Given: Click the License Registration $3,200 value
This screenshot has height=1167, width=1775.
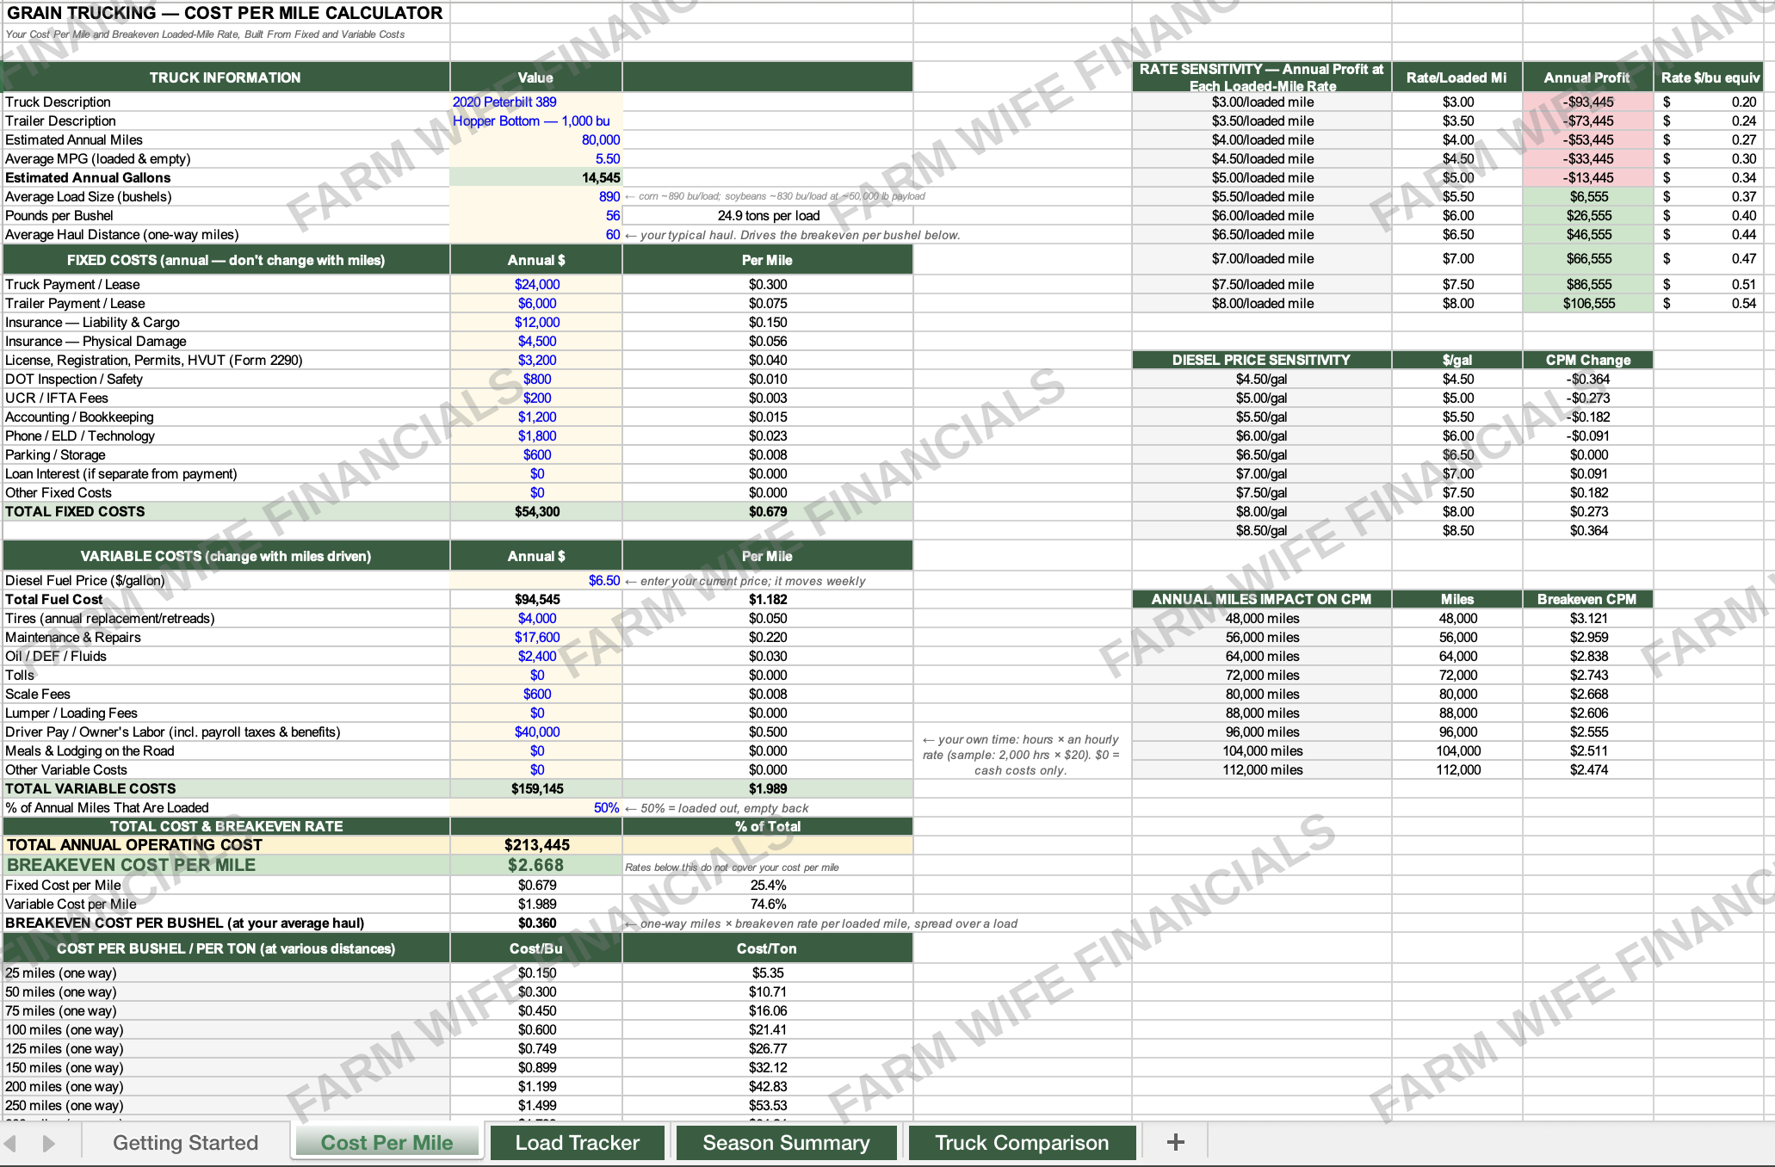Looking at the screenshot, I should (535, 360).
